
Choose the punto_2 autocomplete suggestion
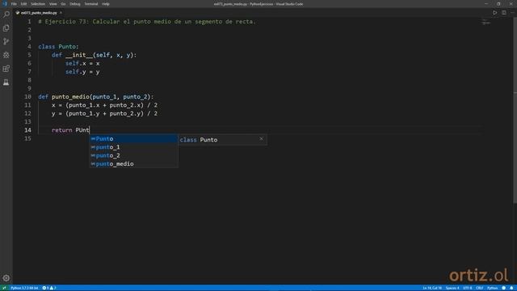[x=133, y=155]
